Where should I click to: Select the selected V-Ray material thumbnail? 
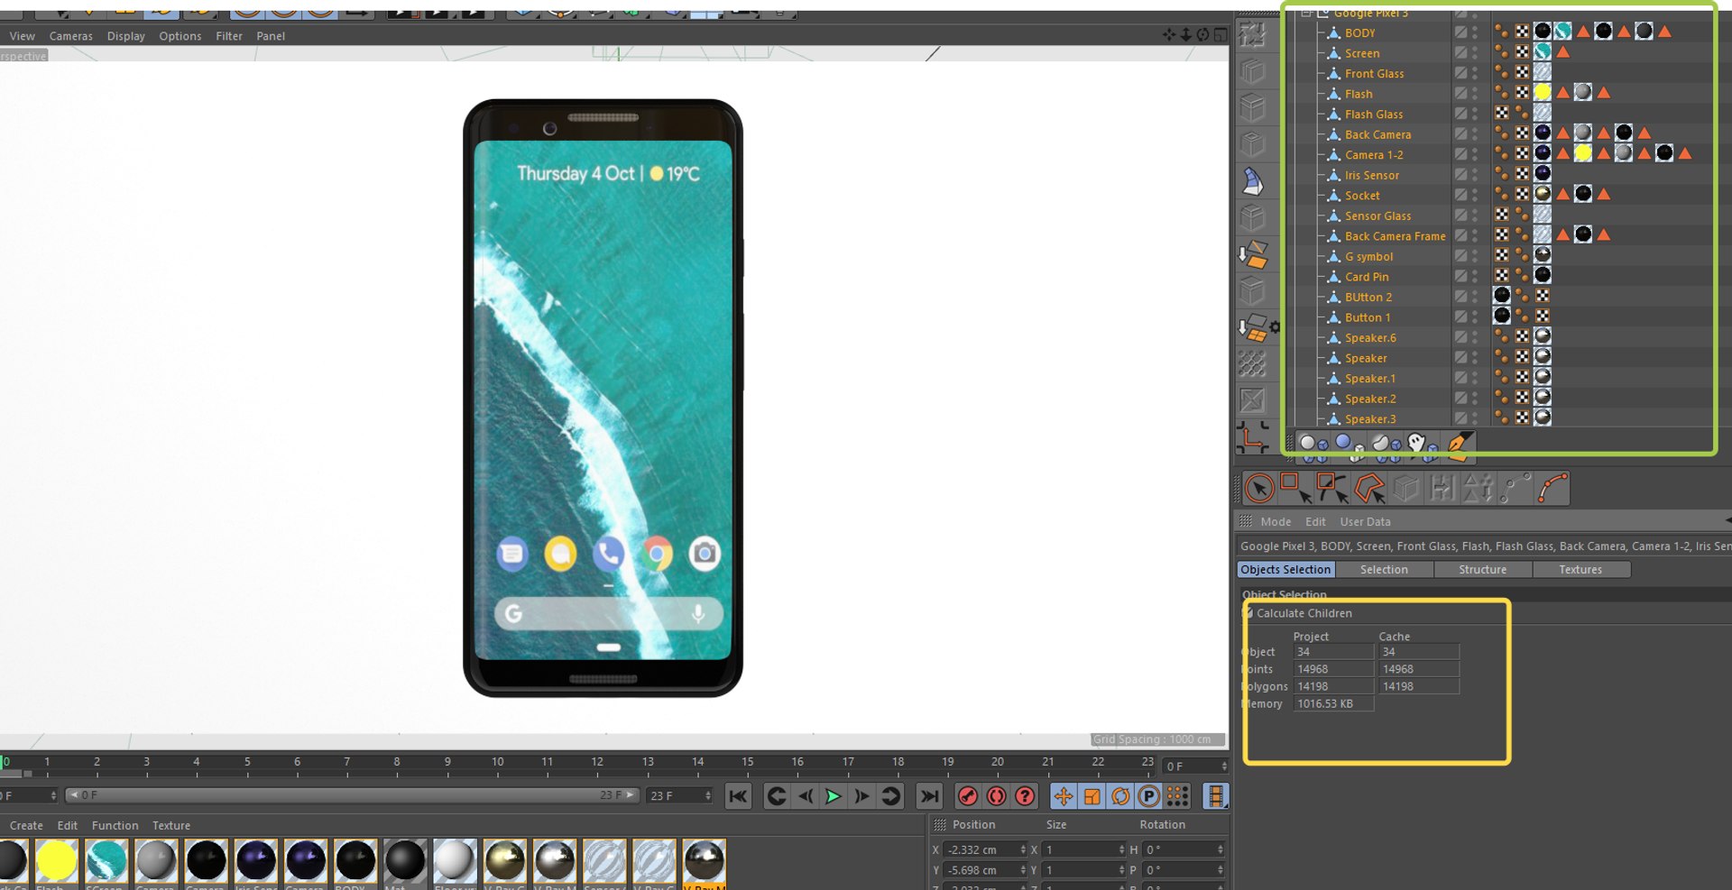[704, 860]
